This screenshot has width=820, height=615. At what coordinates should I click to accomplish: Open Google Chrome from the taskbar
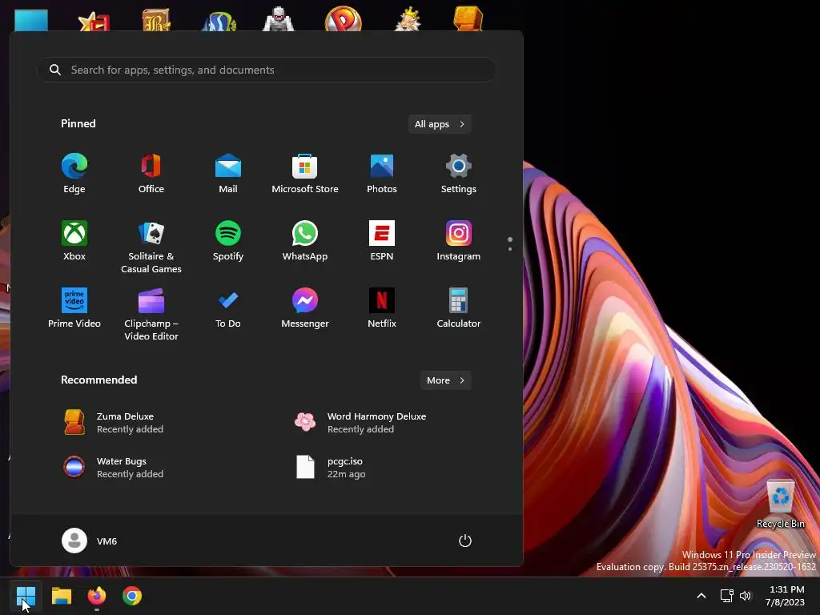pos(132,596)
